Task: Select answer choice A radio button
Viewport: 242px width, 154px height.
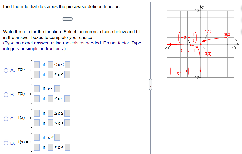Action: pos(6,70)
